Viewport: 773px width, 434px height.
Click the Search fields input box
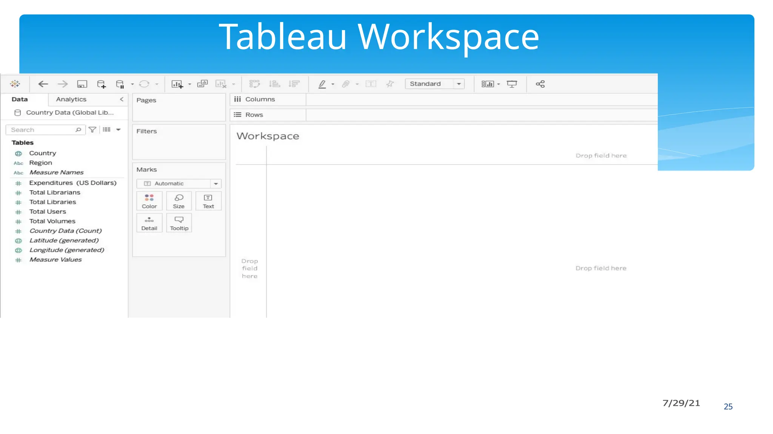point(45,130)
